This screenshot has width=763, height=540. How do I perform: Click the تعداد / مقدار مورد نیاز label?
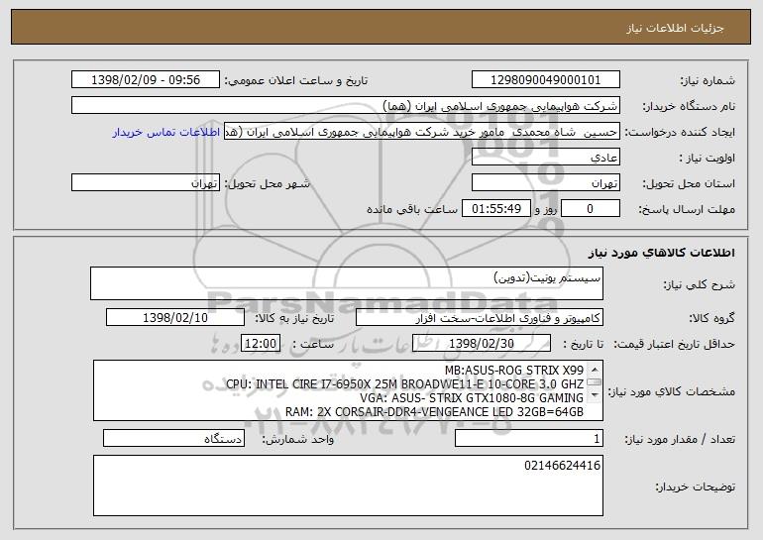pos(680,439)
